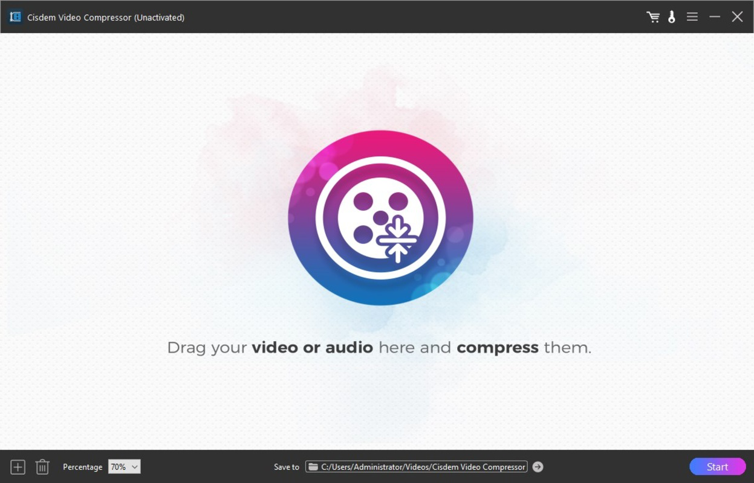Click the key icon to activate license
The height and width of the screenshot is (483, 754).
pos(671,16)
